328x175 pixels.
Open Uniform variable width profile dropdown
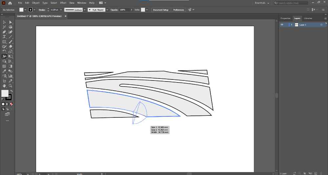click(x=85, y=10)
